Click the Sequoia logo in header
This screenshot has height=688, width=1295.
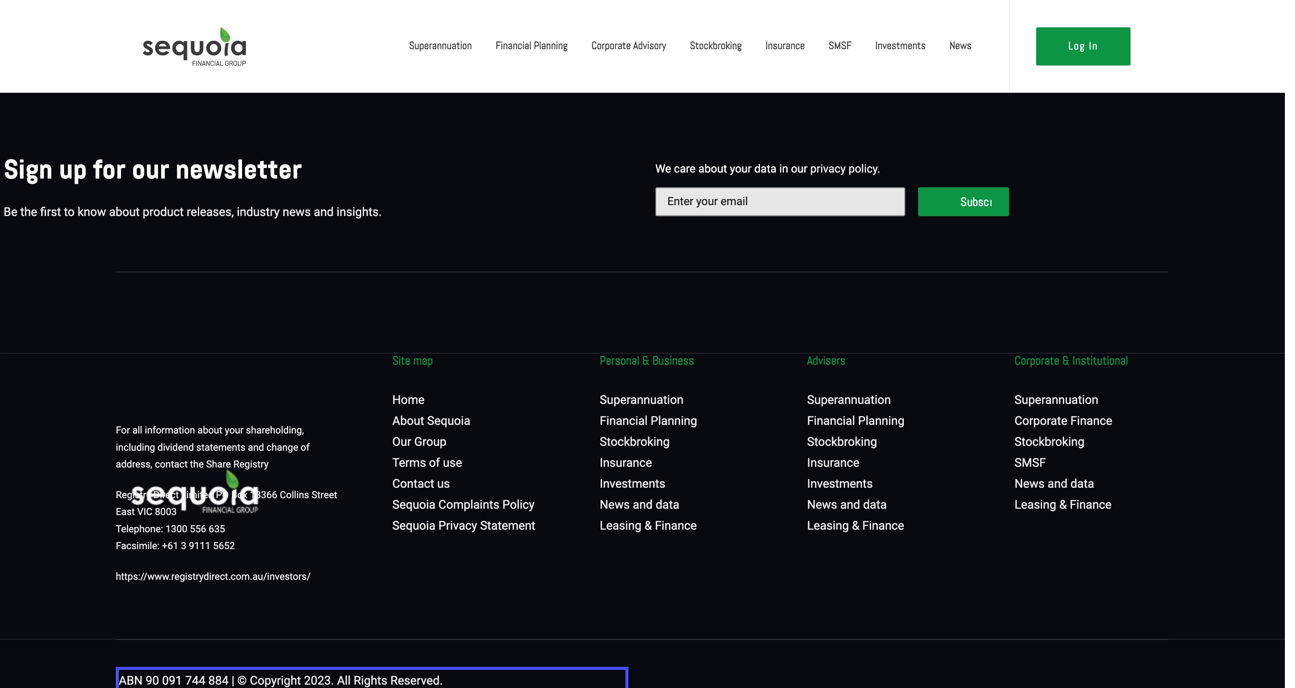tap(194, 47)
